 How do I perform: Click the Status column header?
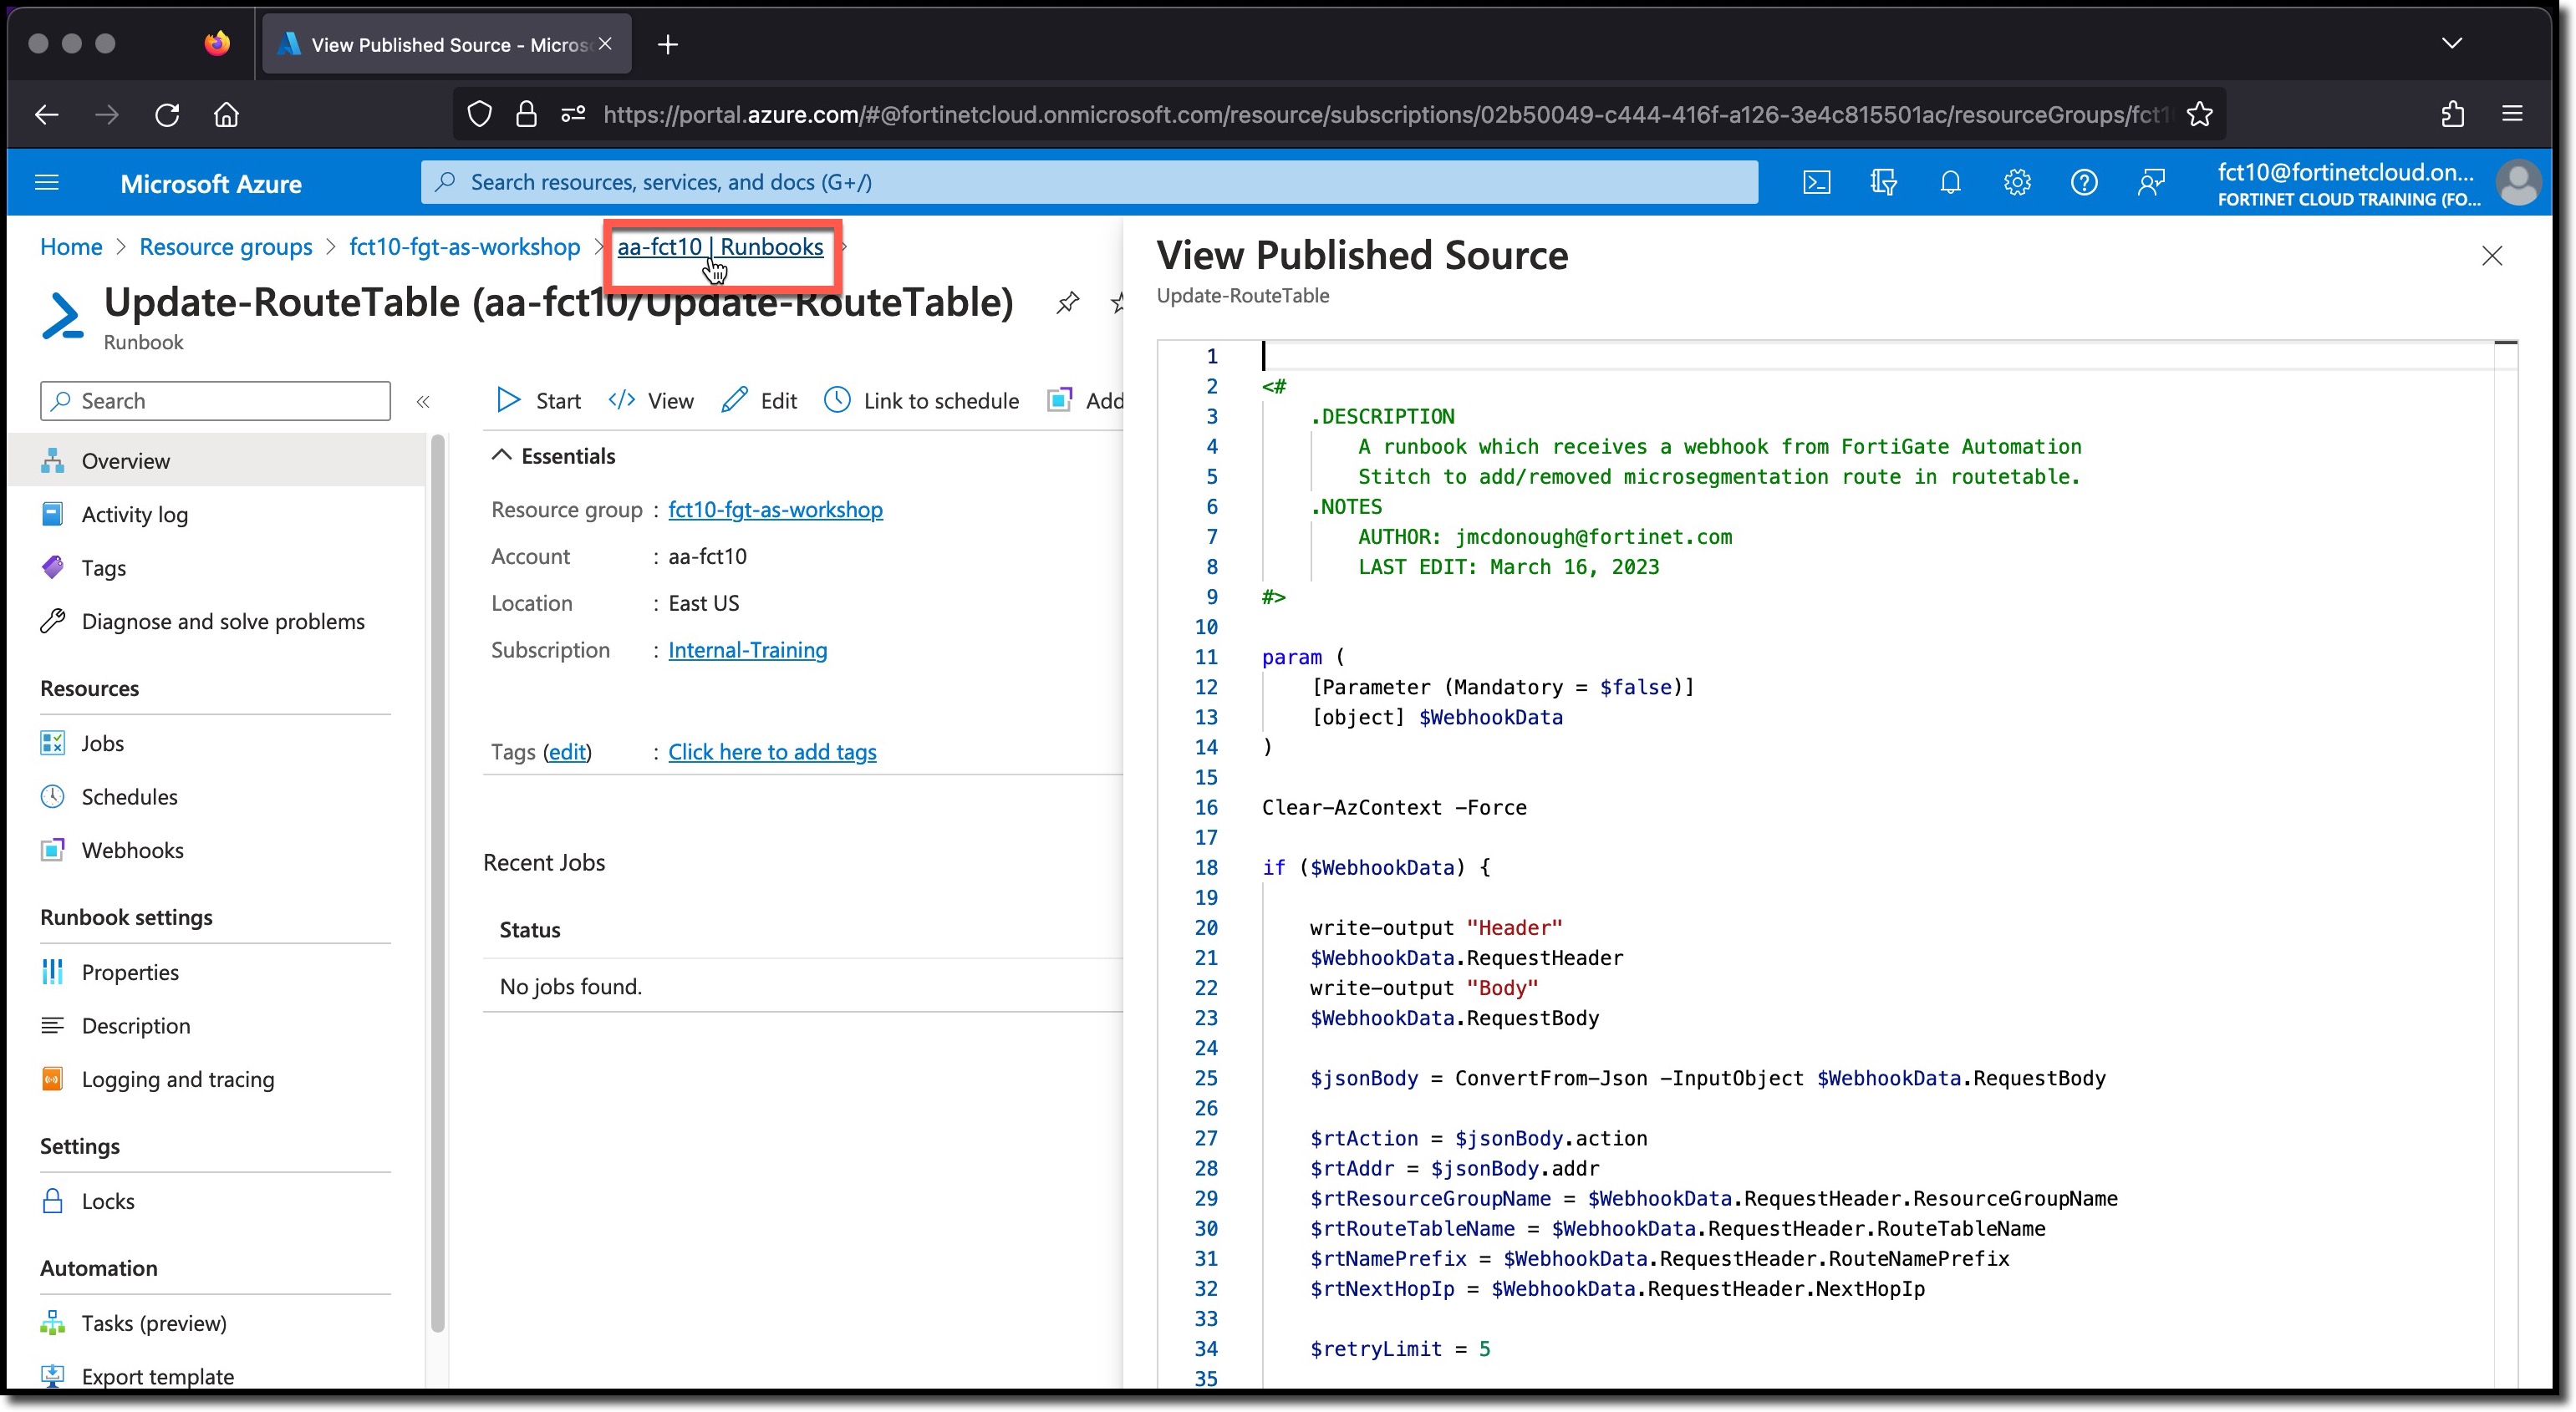point(530,931)
